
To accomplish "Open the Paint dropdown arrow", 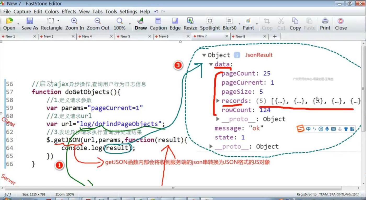I will (x=257, y=24).
